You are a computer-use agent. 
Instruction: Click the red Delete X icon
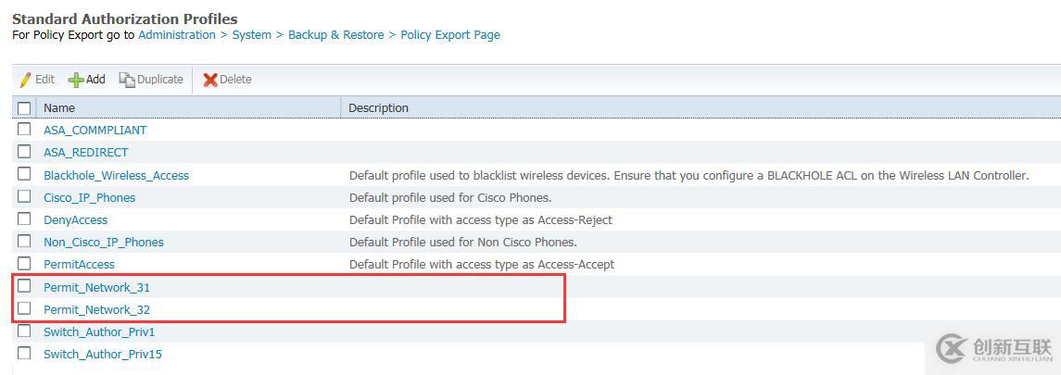(x=210, y=80)
